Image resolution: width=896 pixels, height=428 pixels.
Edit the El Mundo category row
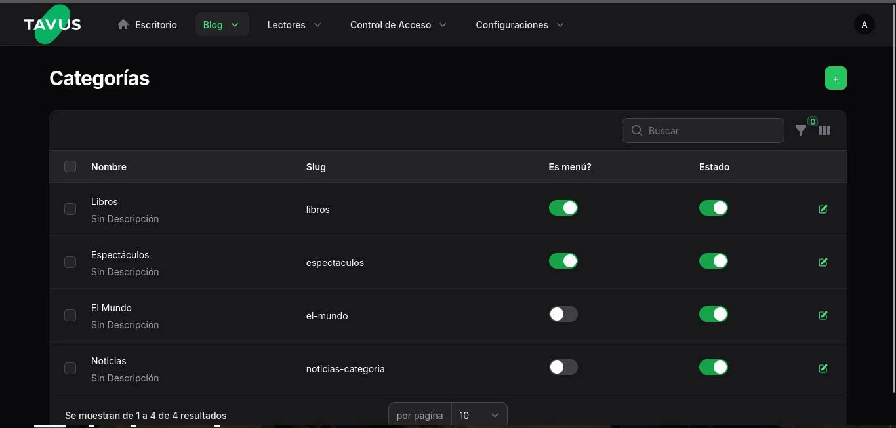[x=823, y=315]
